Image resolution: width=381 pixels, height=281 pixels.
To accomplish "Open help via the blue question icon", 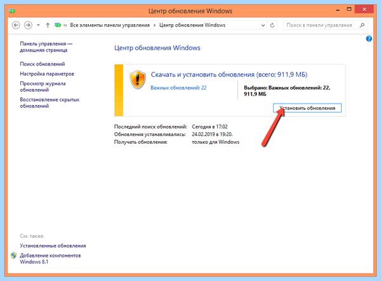I will click(x=369, y=39).
